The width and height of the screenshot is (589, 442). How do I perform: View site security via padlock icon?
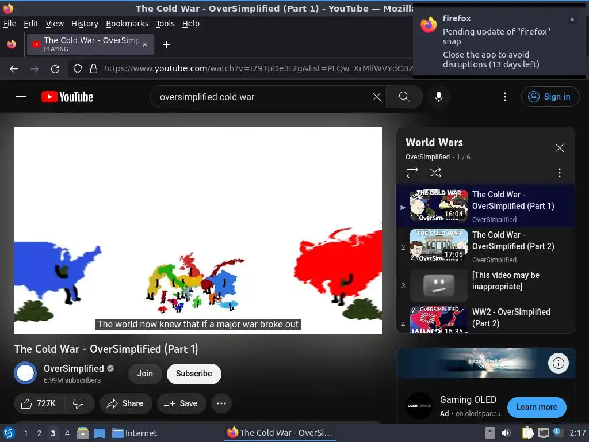point(94,69)
